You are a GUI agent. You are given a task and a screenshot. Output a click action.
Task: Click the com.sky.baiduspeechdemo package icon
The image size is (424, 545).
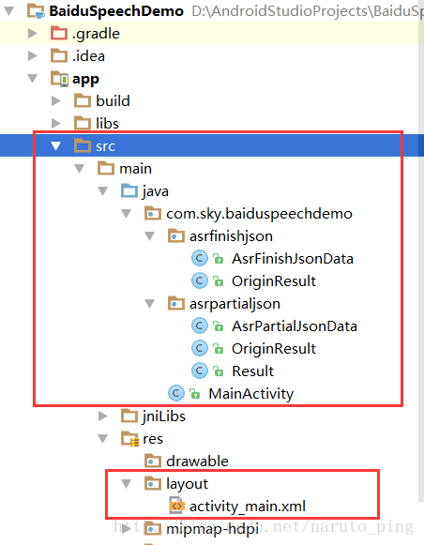153,214
